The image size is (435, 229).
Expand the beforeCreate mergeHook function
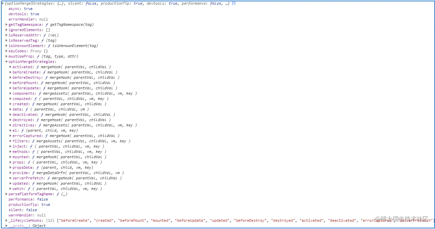coord(10,72)
